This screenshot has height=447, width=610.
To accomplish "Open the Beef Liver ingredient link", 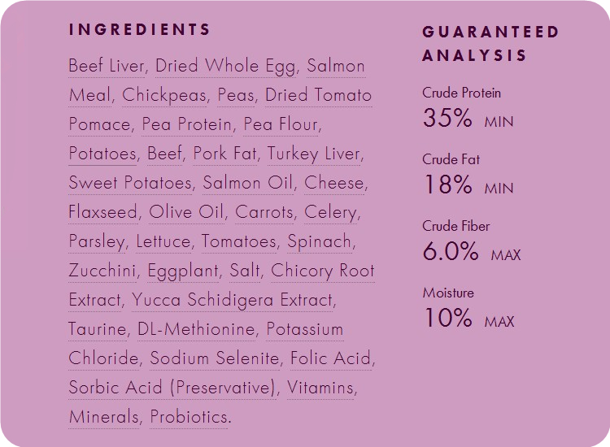I will point(106,66).
